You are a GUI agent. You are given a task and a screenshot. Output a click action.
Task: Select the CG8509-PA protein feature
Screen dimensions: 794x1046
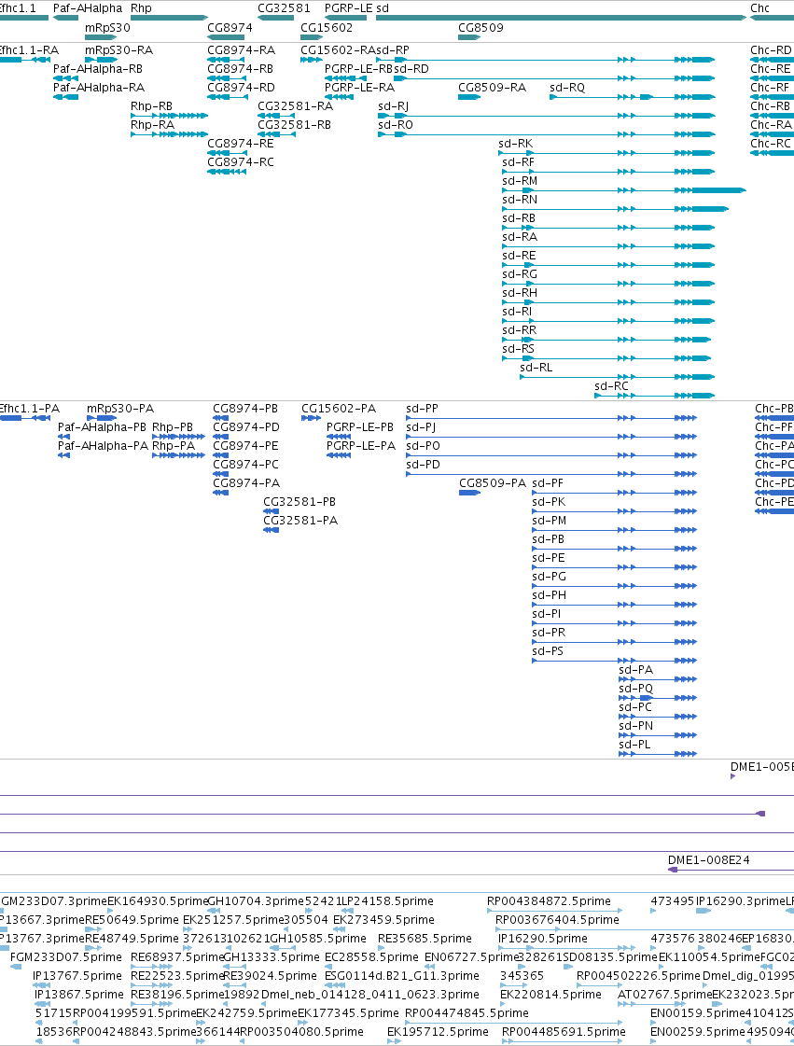pos(469,493)
